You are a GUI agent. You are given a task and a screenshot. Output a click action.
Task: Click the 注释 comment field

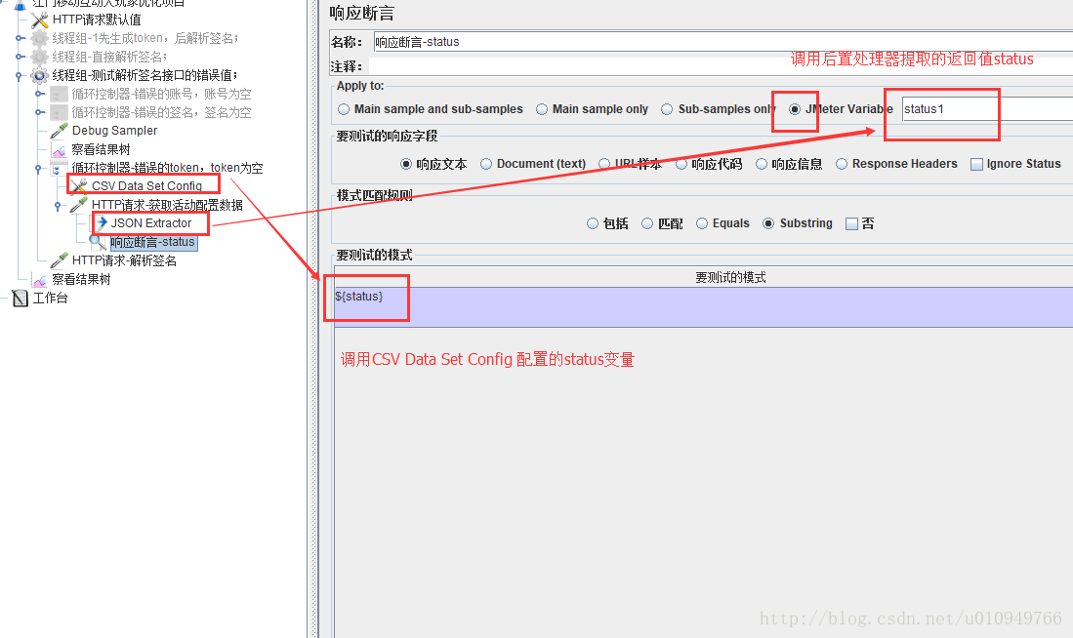[721, 66]
